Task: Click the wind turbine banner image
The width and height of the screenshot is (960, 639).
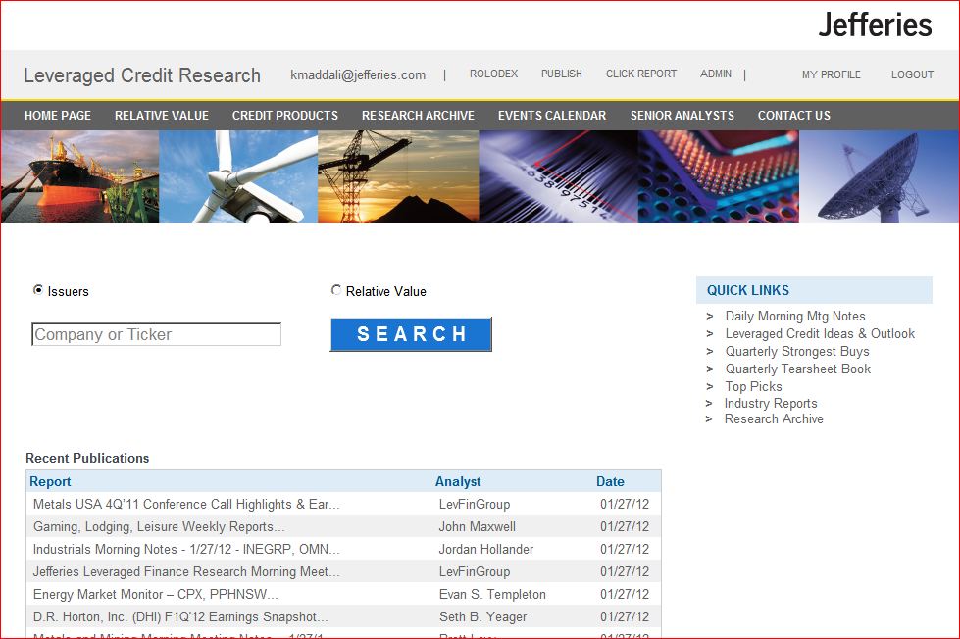Action: [x=238, y=176]
